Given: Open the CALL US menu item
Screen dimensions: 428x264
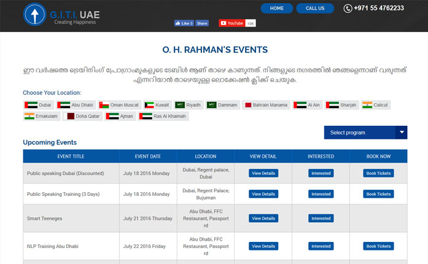Looking at the screenshot, I should click(x=315, y=8).
